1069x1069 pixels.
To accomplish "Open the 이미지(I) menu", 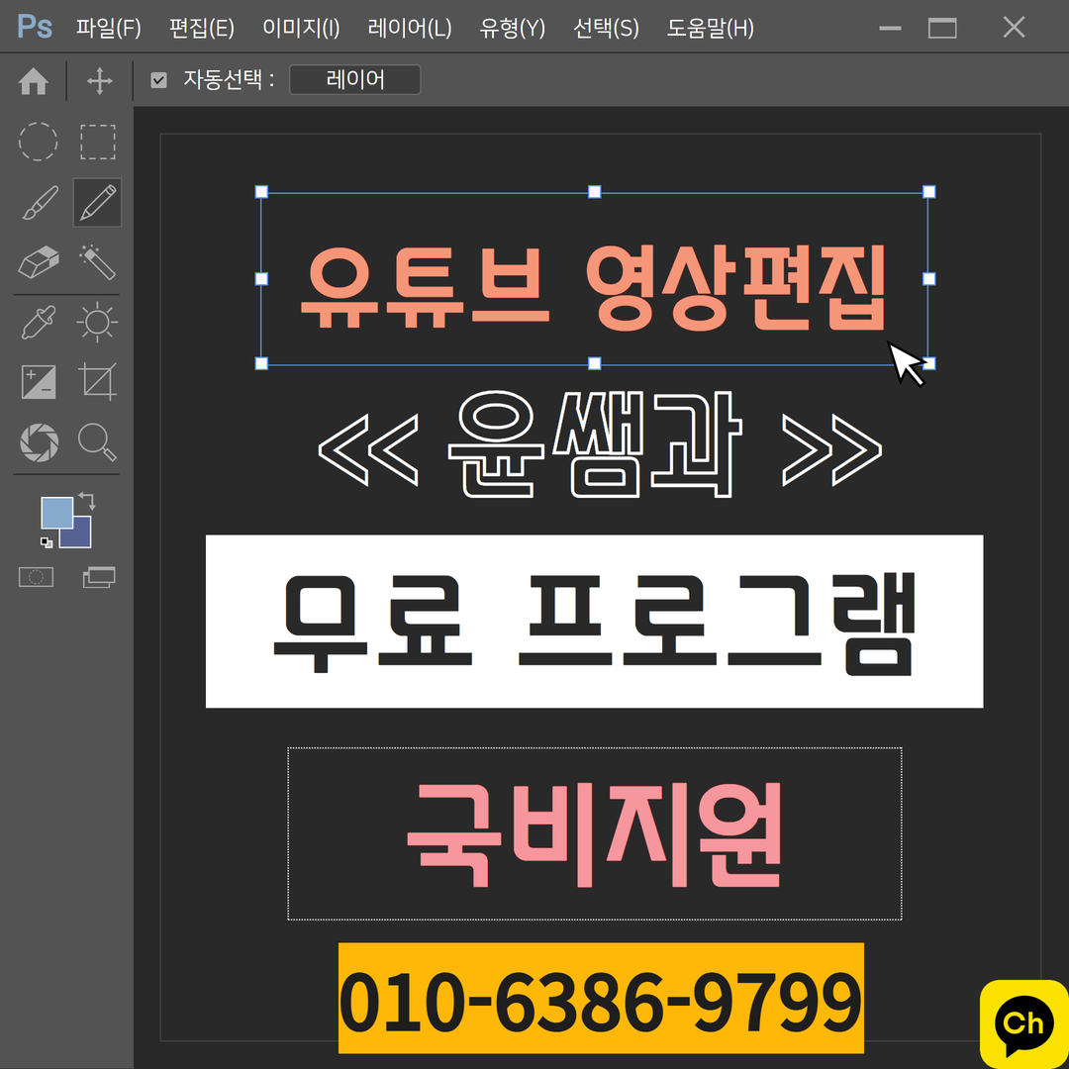I will click(301, 28).
